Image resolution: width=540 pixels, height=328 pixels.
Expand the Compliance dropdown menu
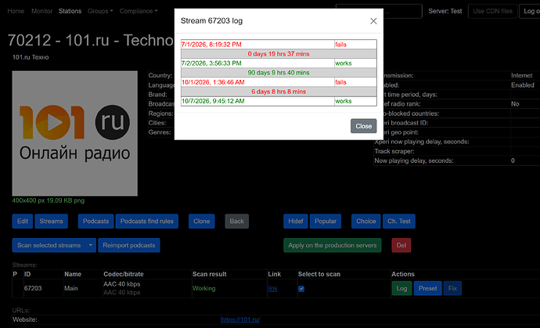(139, 11)
